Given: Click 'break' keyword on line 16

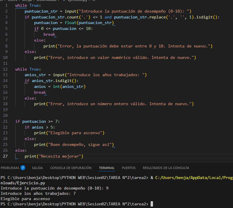Looking at the screenshot, I should 40,92.
